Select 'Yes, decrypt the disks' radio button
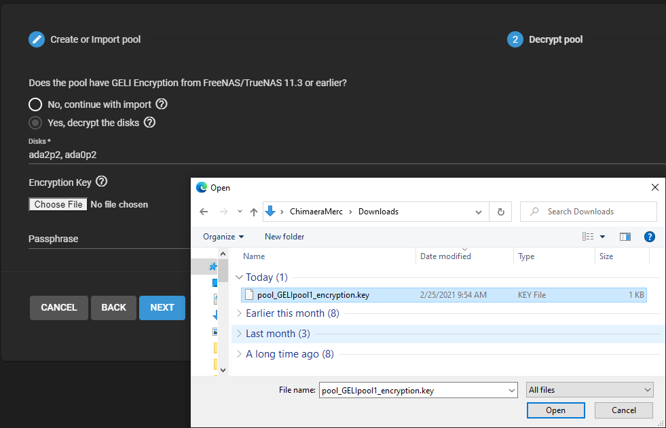Screen dimensions: 666x428 pyautogui.click(x=35, y=123)
